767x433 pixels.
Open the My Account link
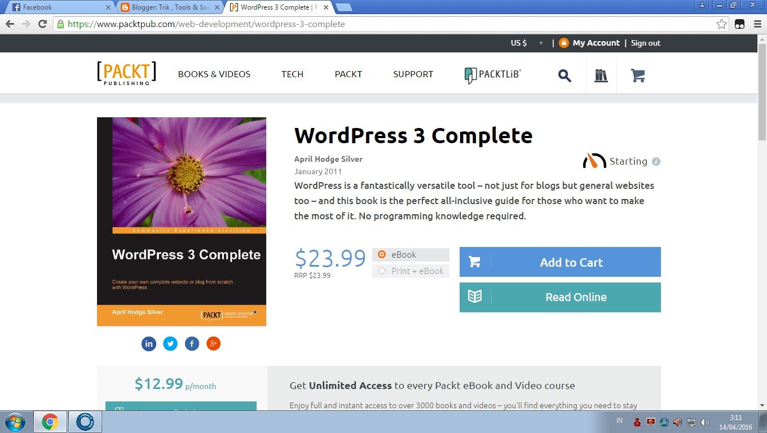[x=596, y=43]
